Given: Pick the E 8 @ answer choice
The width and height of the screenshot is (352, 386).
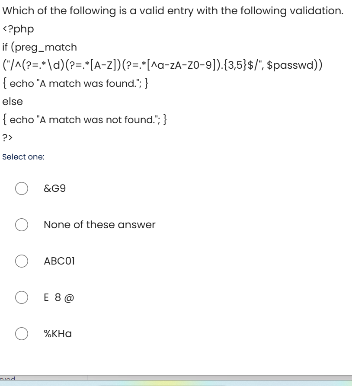Looking at the screenshot, I should [x=22, y=297].
